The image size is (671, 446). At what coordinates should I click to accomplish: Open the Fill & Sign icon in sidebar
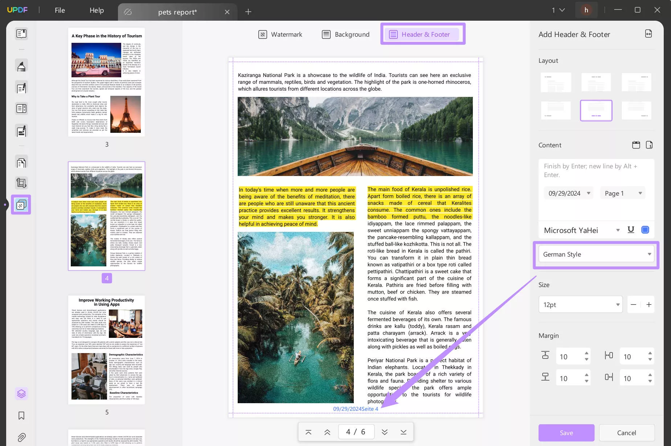click(x=21, y=131)
